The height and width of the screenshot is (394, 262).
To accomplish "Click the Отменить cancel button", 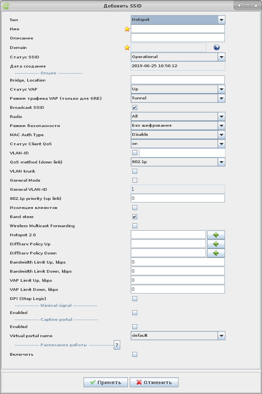I will pos(154,382).
